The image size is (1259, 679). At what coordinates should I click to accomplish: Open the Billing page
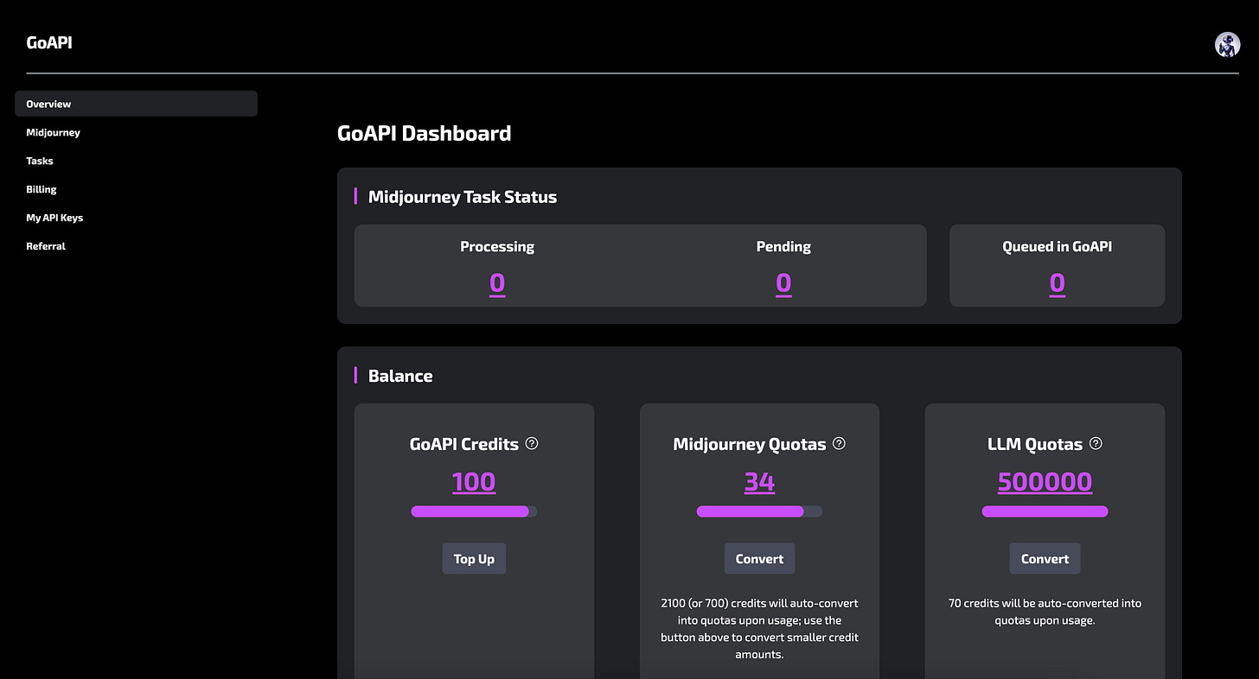(41, 189)
